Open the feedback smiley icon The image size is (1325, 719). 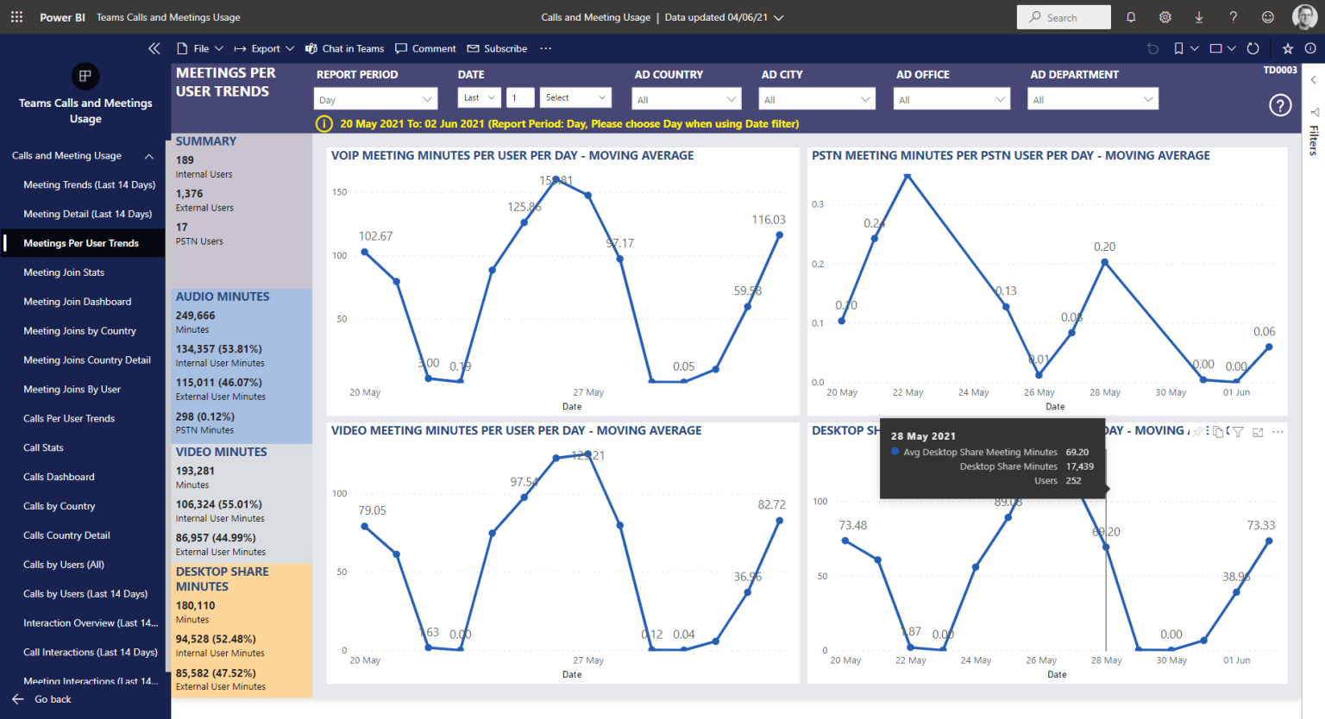point(1268,17)
